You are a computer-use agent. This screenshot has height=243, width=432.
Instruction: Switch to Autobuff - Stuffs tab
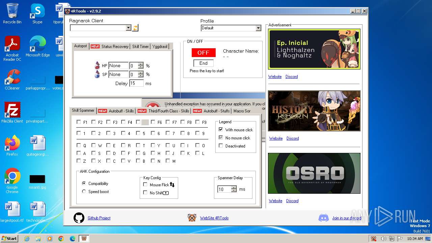pyautogui.click(x=211, y=111)
